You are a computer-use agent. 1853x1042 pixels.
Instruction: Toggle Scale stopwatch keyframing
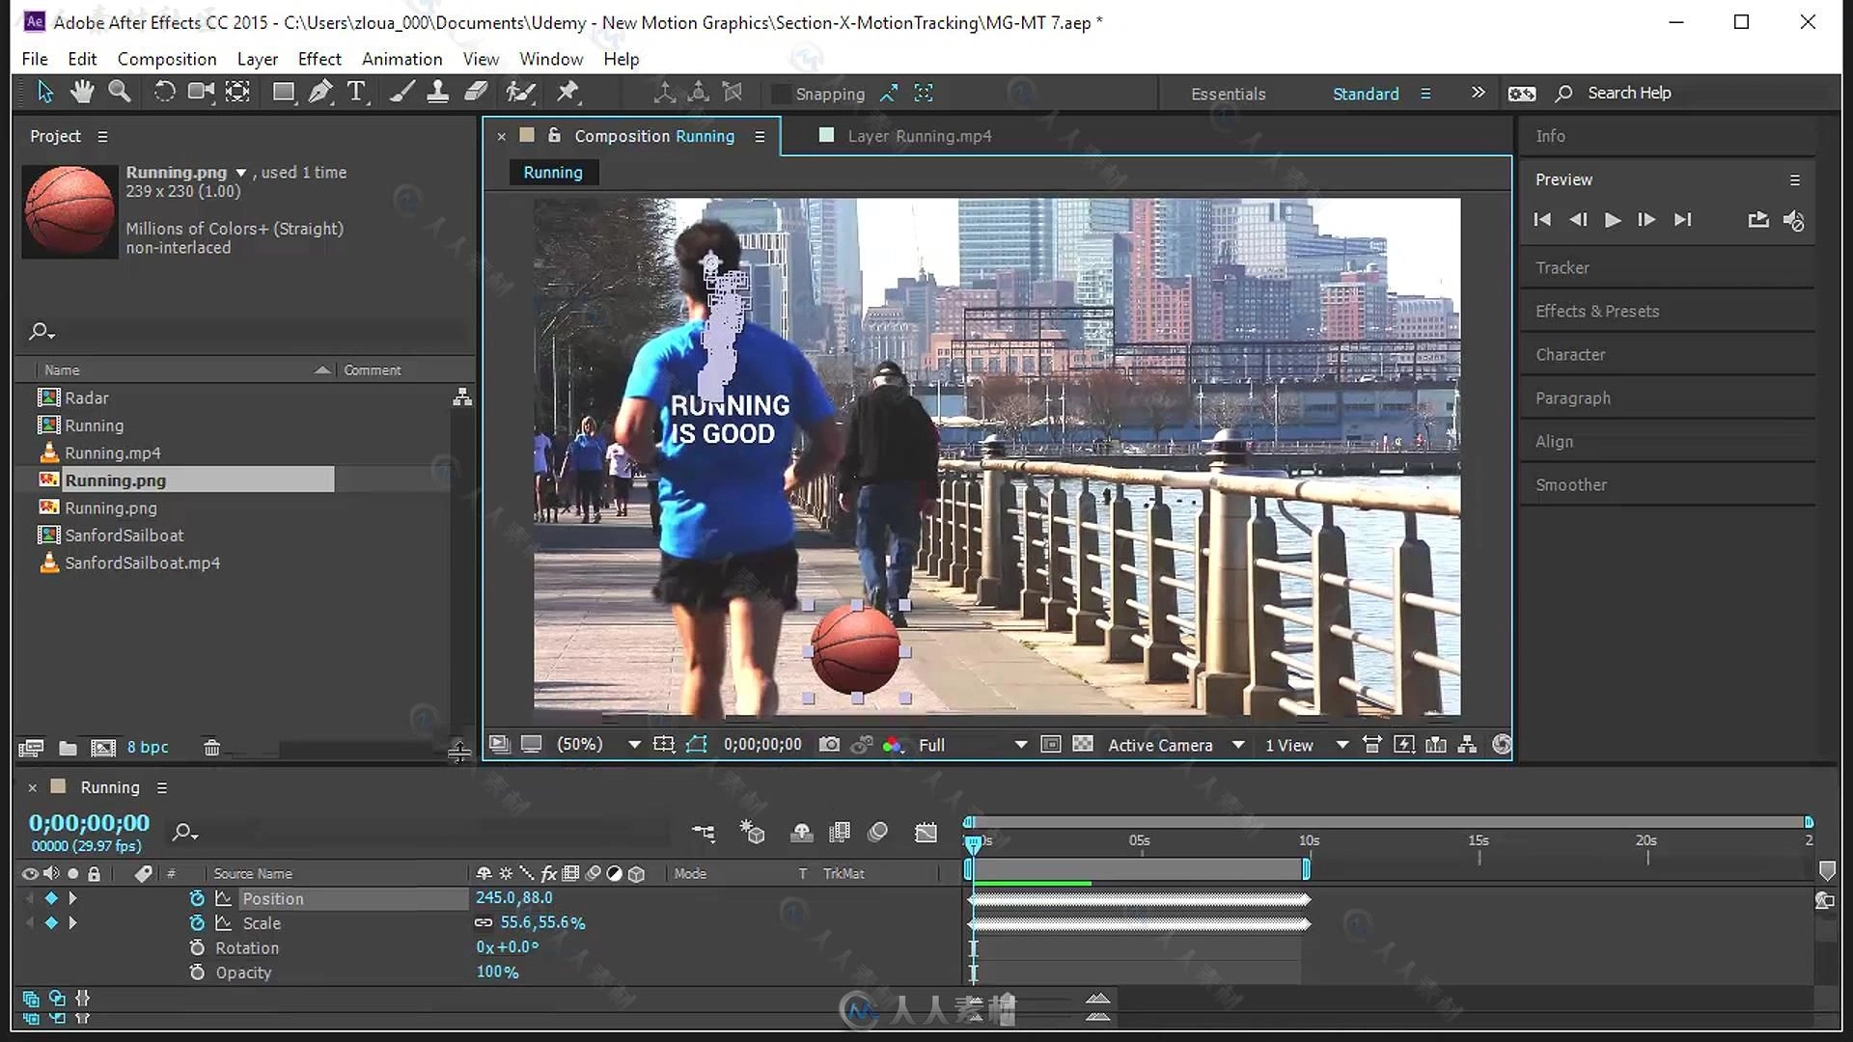pos(197,923)
